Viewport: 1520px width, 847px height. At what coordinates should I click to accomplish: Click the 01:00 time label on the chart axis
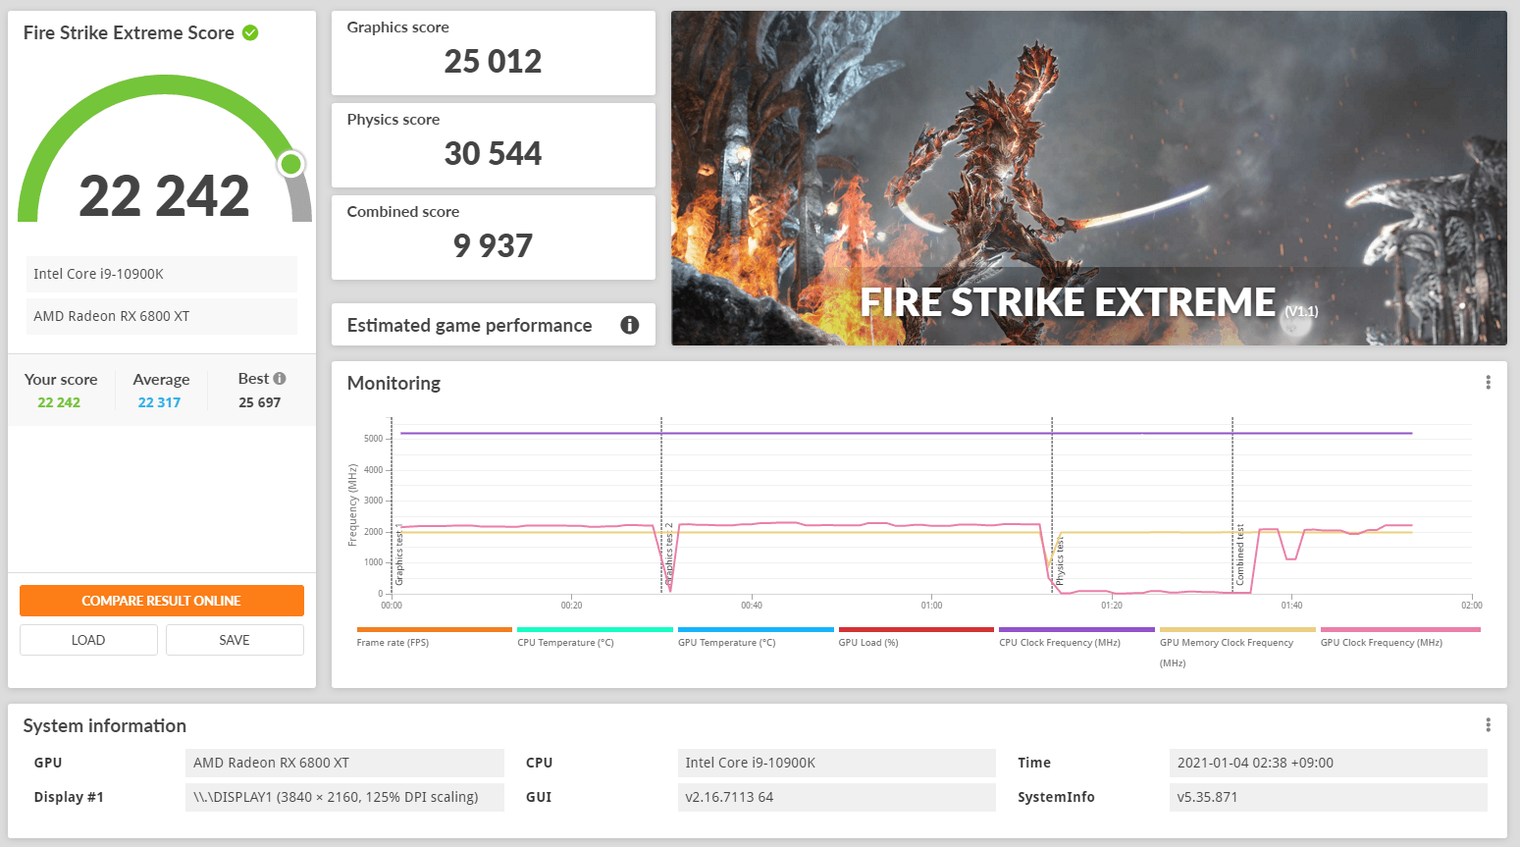(931, 606)
